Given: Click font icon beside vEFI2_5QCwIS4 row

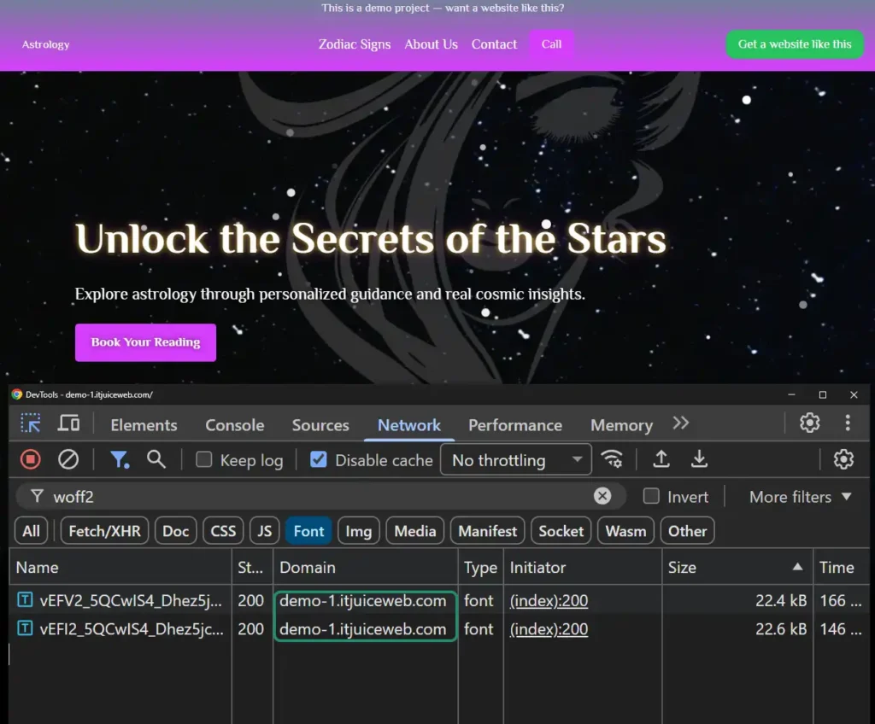Looking at the screenshot, I should 25,628.
